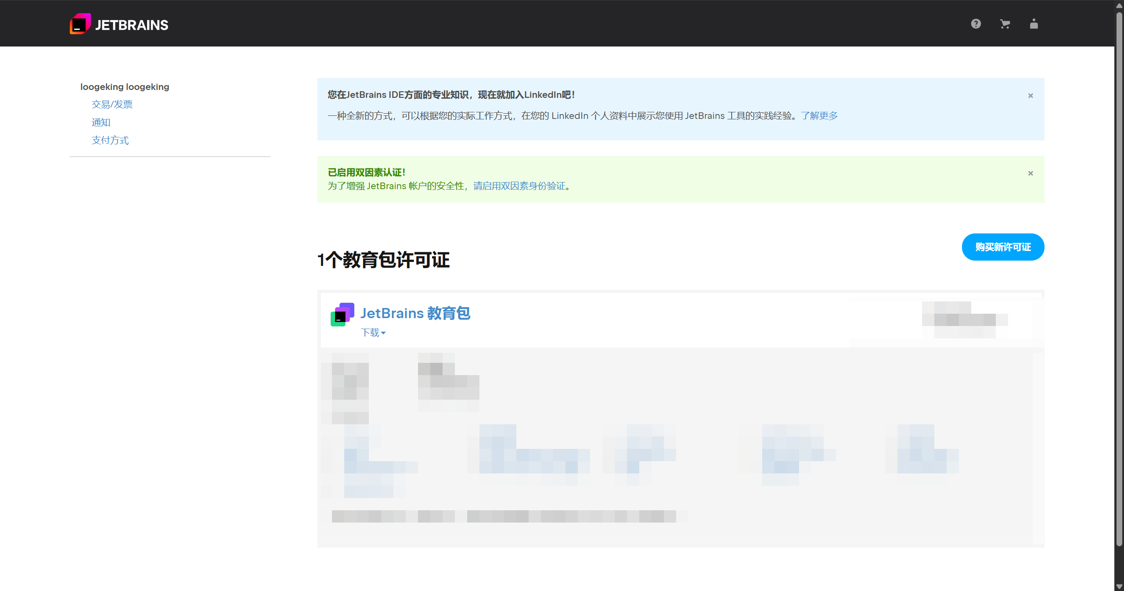Open the JetBrains 教育包 title link
The height and width of the screenshot is (591, 1124).
[415, 313]
